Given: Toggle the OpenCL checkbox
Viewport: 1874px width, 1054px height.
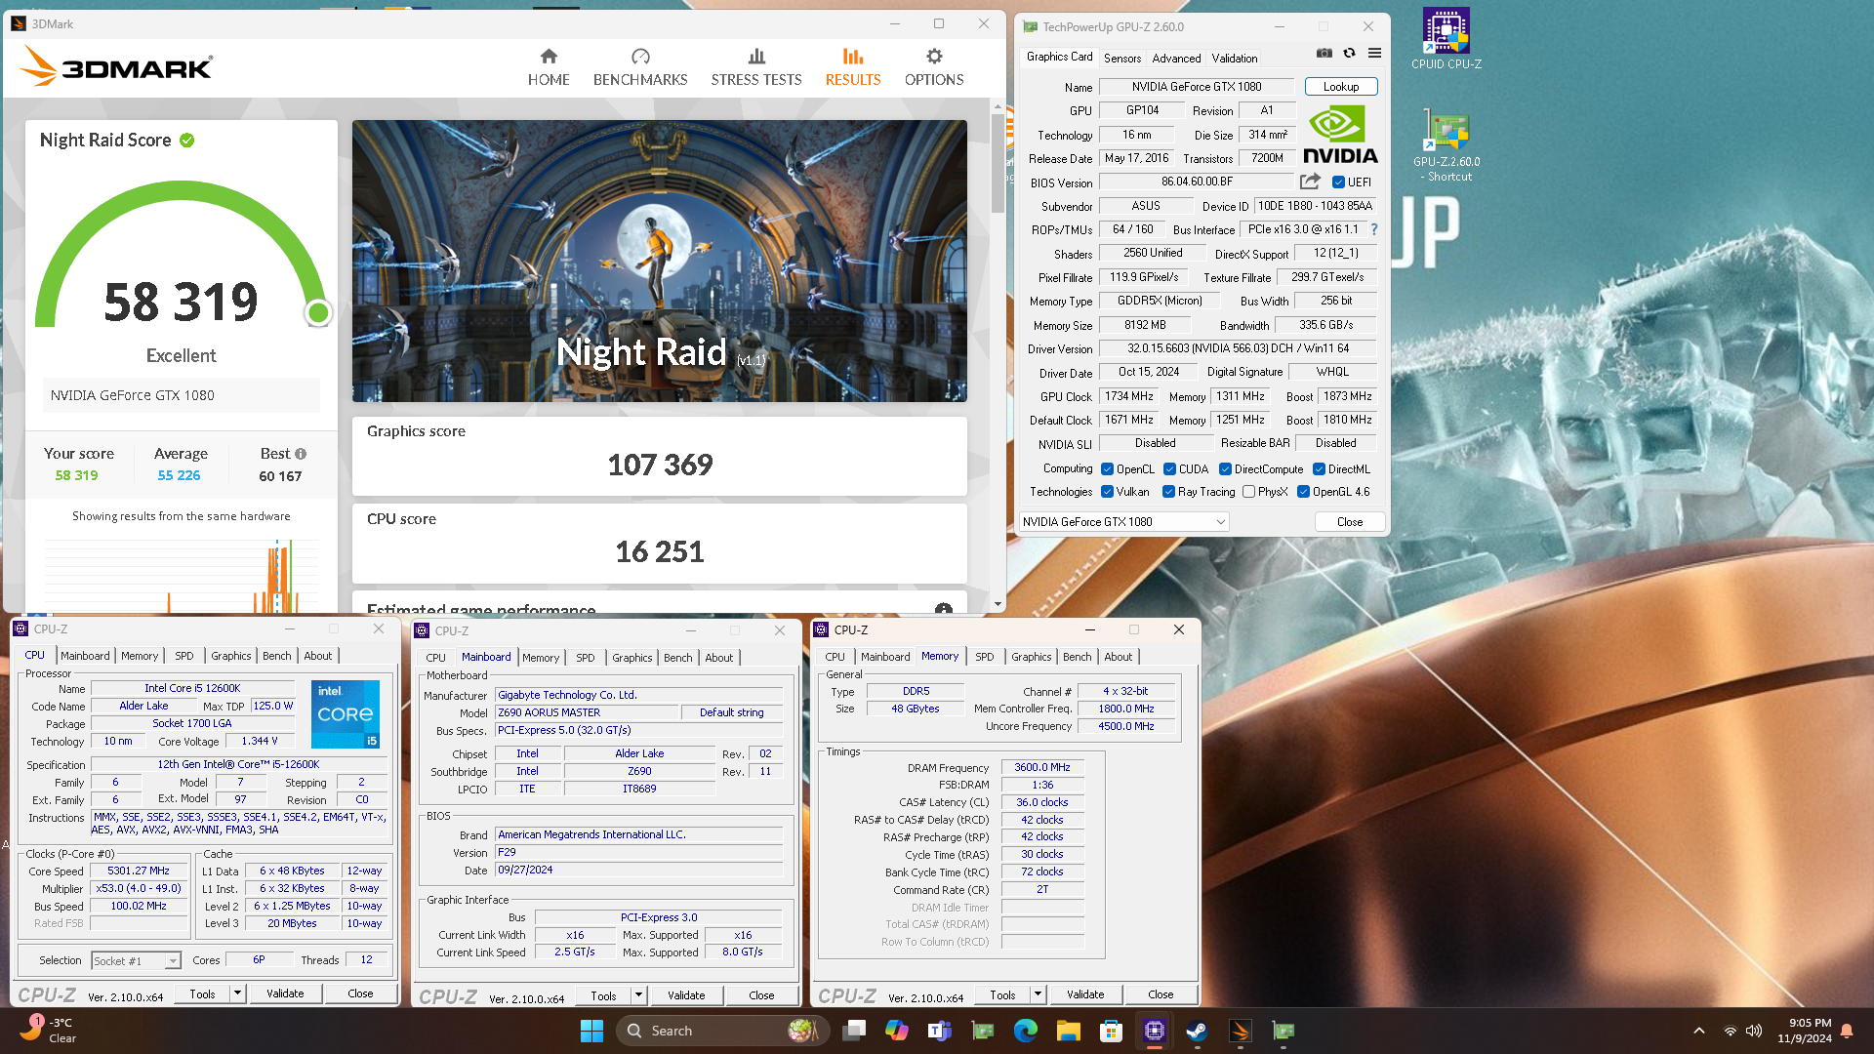Looking at the screenshot, I should [1107, 469].
